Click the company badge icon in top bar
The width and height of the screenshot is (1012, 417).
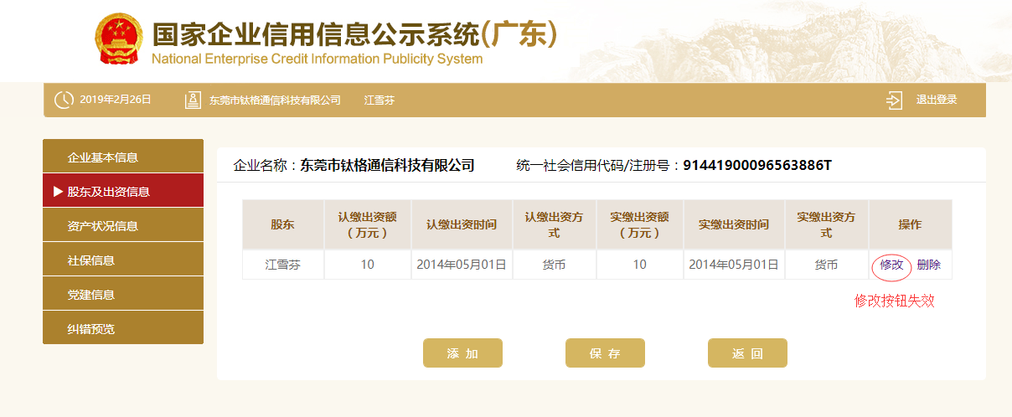pyautogui.click(x=193, y=100)
